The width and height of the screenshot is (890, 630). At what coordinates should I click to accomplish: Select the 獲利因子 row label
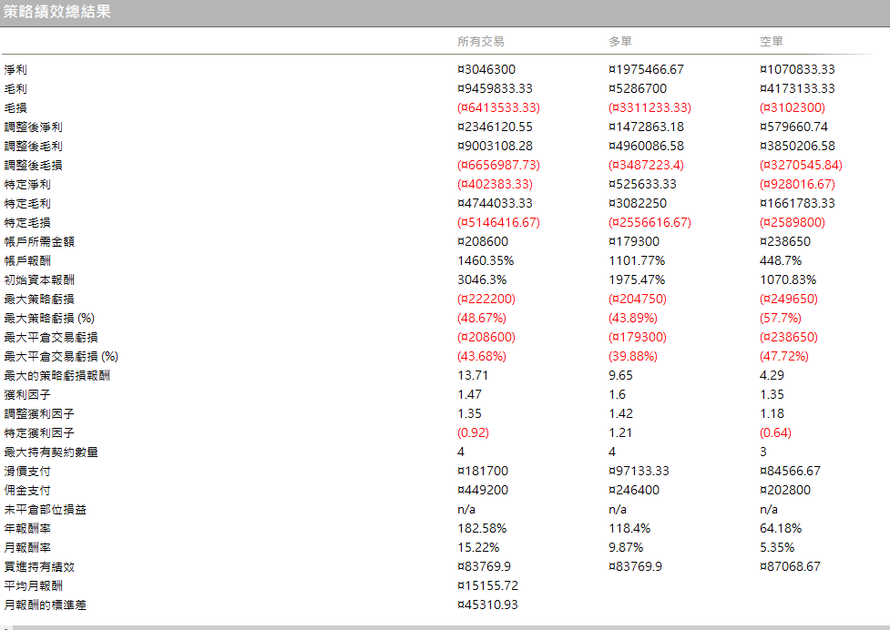27,395
